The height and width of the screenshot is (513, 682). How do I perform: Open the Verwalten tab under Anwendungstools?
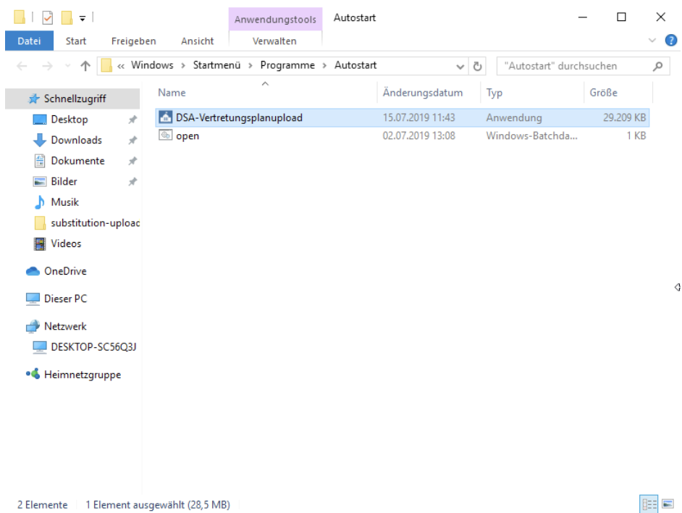point(274,41)
